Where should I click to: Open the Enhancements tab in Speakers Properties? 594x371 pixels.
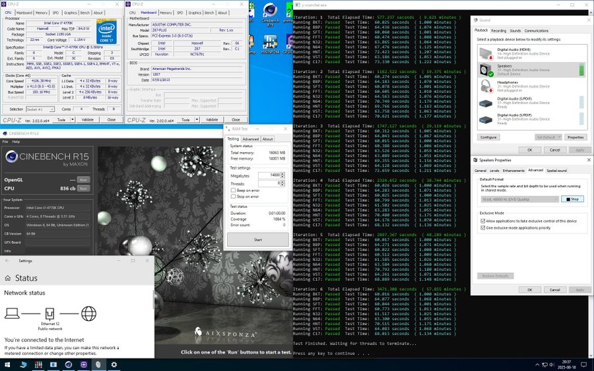tap(514, 170)
